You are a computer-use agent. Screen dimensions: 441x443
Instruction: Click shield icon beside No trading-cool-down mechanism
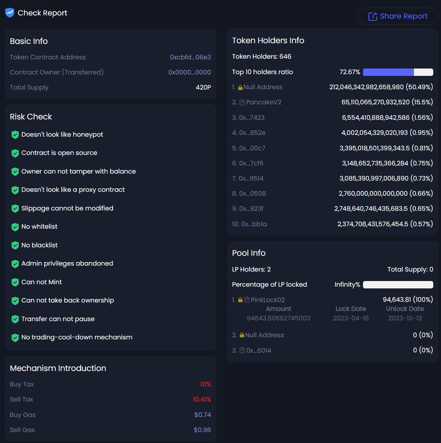[15, 338]
